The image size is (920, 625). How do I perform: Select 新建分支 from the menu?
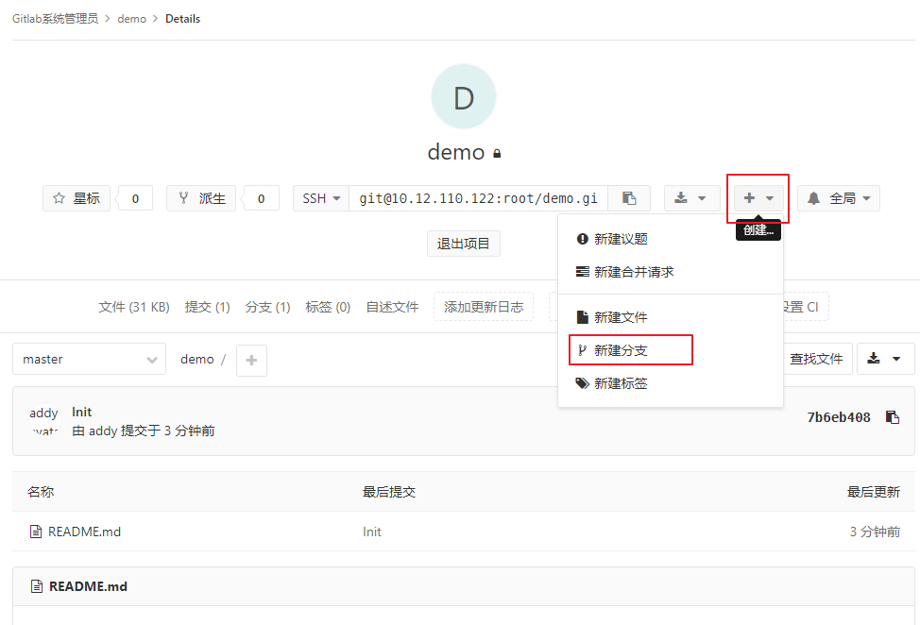coord(621,350)
